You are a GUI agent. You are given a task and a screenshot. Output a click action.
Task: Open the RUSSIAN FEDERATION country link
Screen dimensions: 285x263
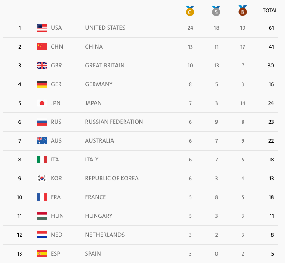point(114,122)
